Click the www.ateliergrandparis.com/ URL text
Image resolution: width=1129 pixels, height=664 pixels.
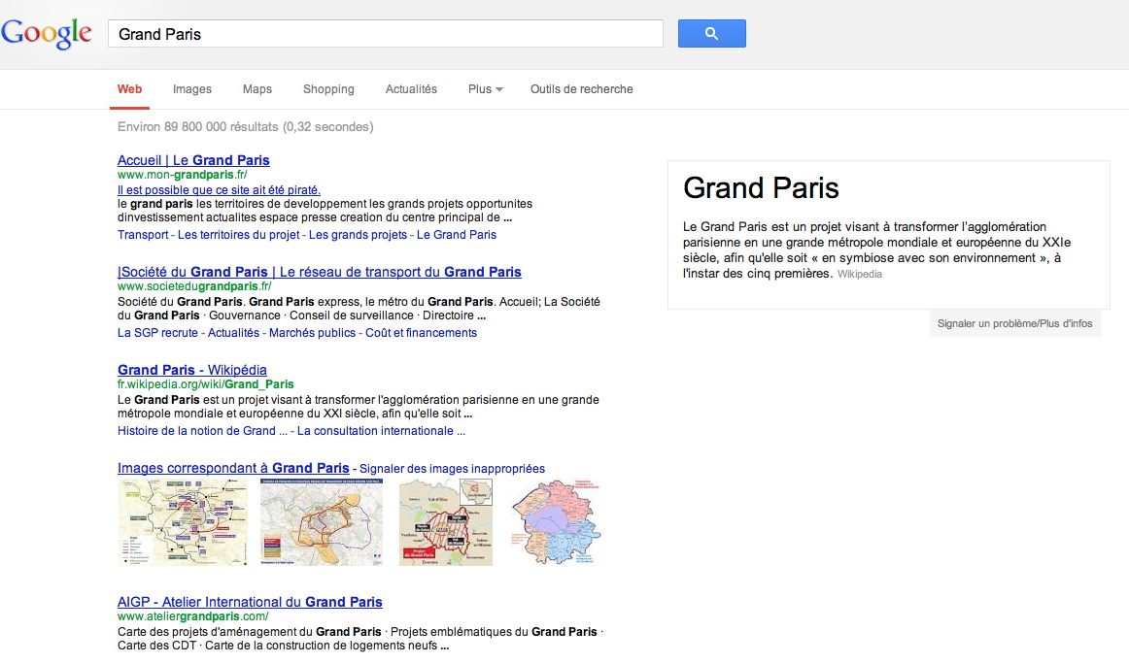[x=193, y=616]
